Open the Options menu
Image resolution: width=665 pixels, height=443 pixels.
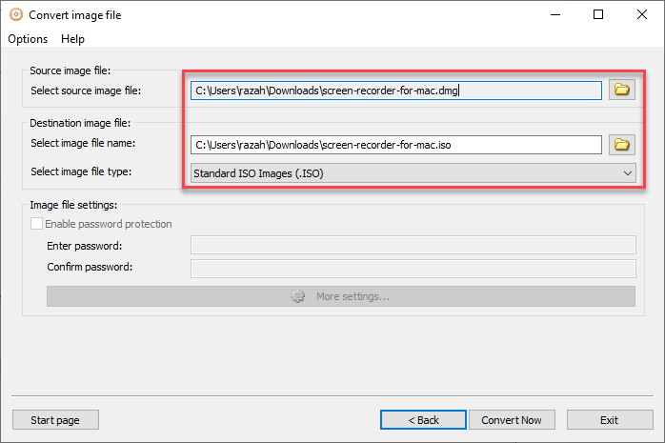click(x=28, y=39)
